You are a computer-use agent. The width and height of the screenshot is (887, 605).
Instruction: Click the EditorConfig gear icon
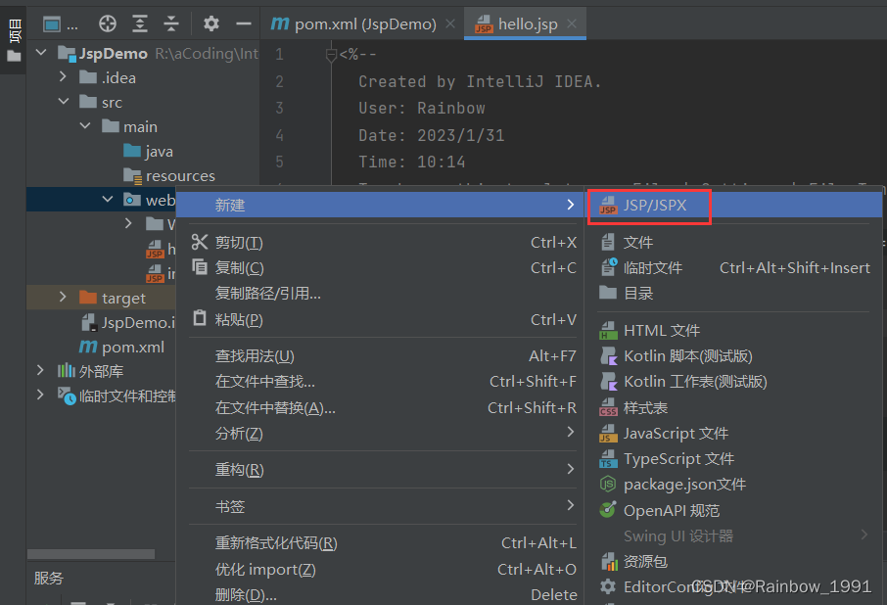[x=608, y=586]
